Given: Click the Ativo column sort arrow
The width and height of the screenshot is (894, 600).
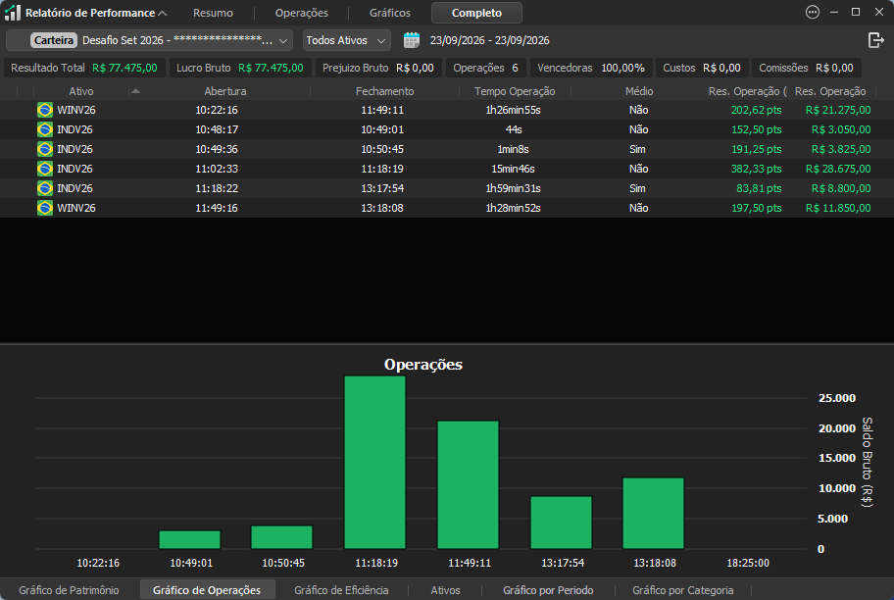Looking at the screenshot, I should (135, 91).
